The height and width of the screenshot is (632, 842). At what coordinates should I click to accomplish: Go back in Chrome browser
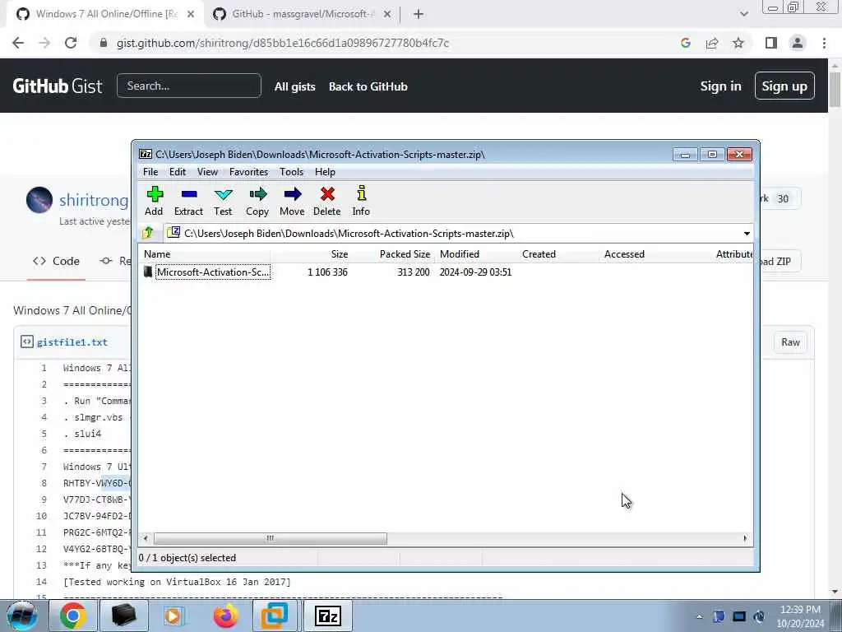pyautogui.click(x=18, y=43)
